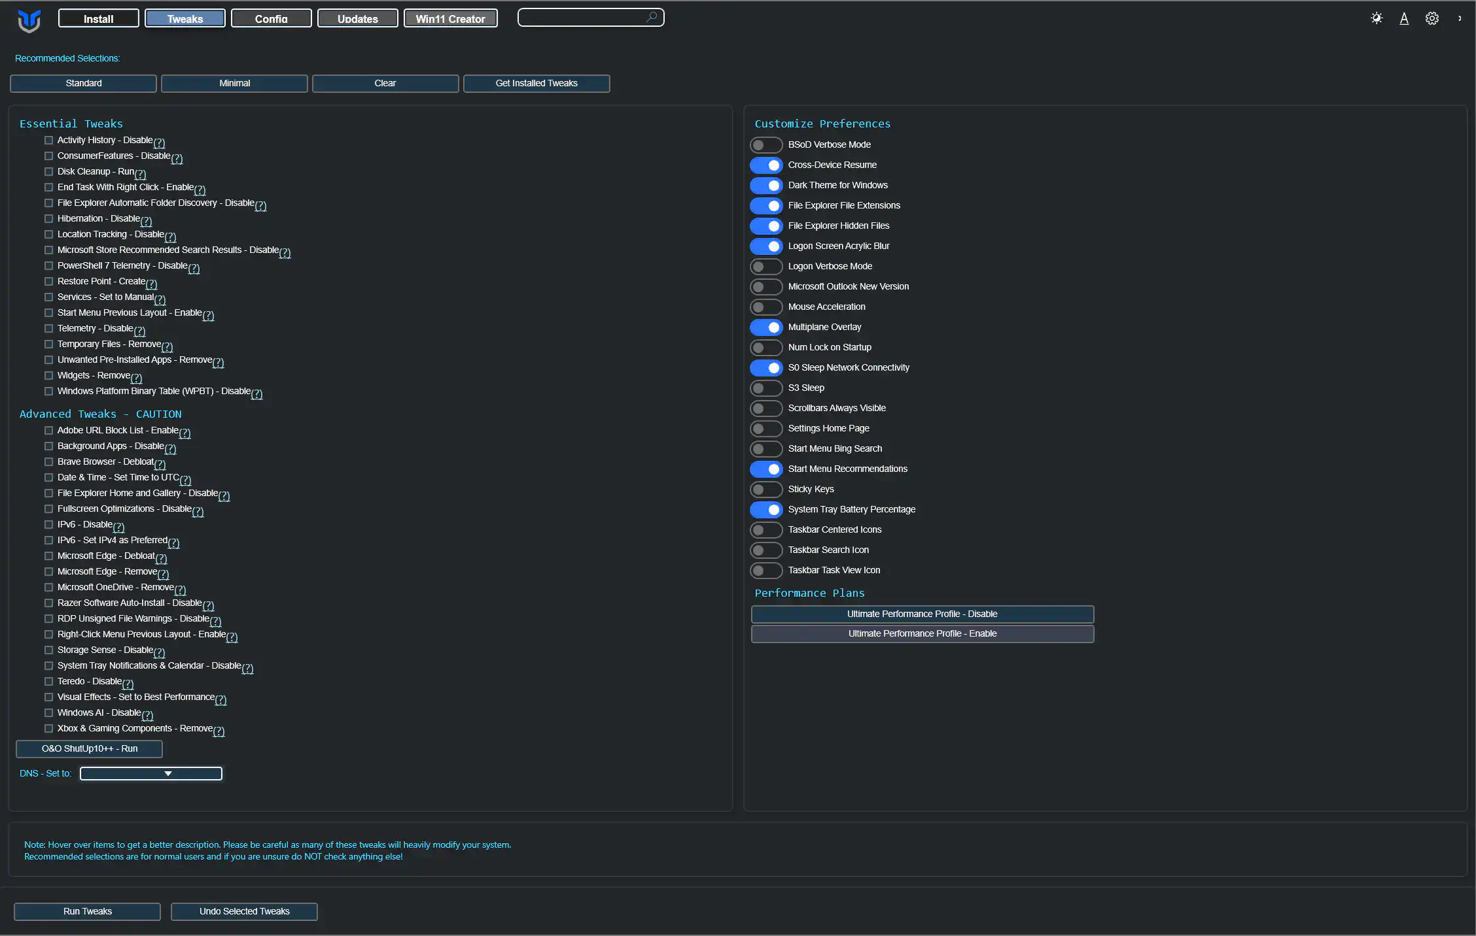
Task: Click Get Installed Tweaks button
Action: click(x=536, y=83)
